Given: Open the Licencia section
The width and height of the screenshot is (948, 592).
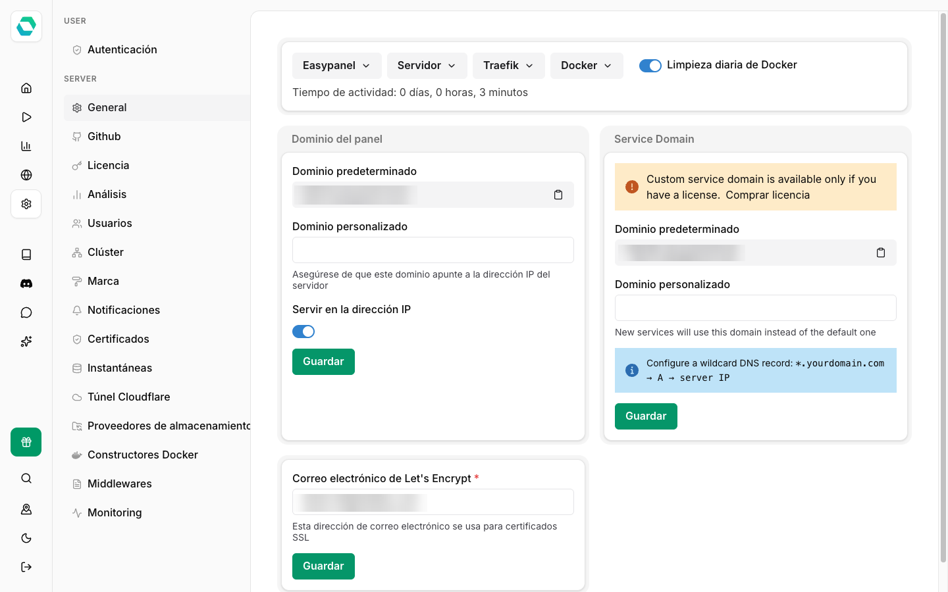Looking at the screenshot, I should coord(157,166).
